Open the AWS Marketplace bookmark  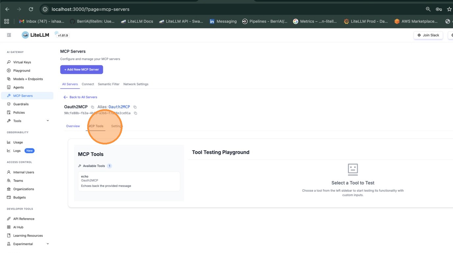click(416, 21)
